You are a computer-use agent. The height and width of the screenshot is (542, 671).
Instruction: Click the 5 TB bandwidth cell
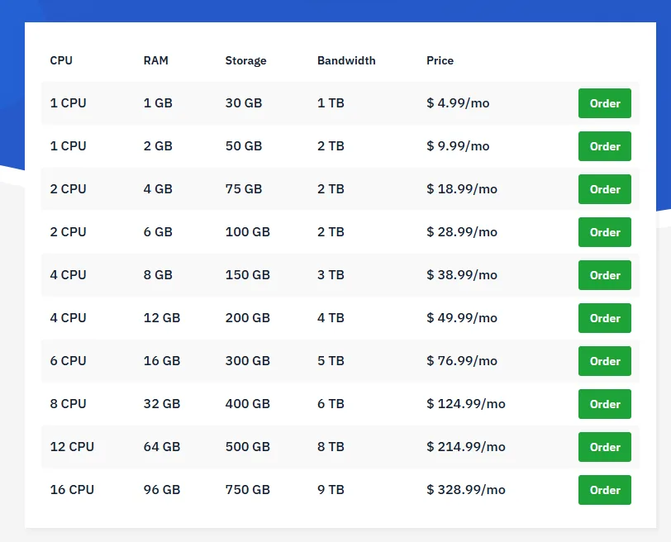(x=331, y=360)
